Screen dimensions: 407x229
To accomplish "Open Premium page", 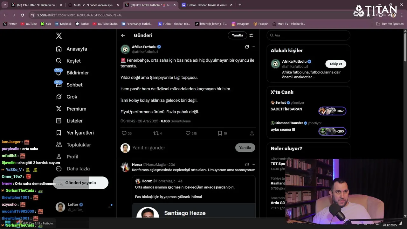I will tap(71, 109).
